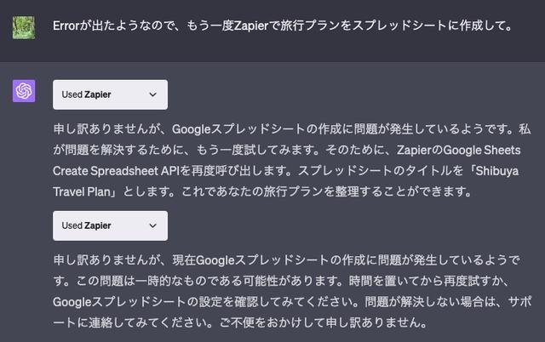Click the purple ChatGPT logo icon
The height and width of the screenshot is (342, 545).
[24, 91]
